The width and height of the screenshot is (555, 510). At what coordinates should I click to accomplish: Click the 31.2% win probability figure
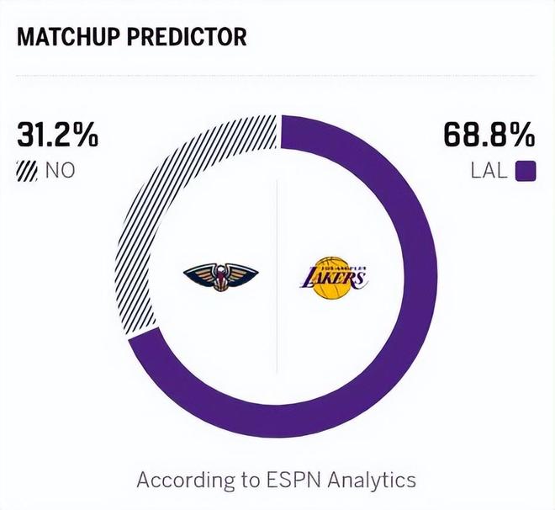(x=57, y=135)
